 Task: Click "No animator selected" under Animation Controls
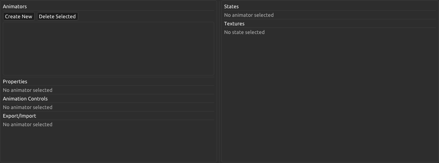point(27,107)
